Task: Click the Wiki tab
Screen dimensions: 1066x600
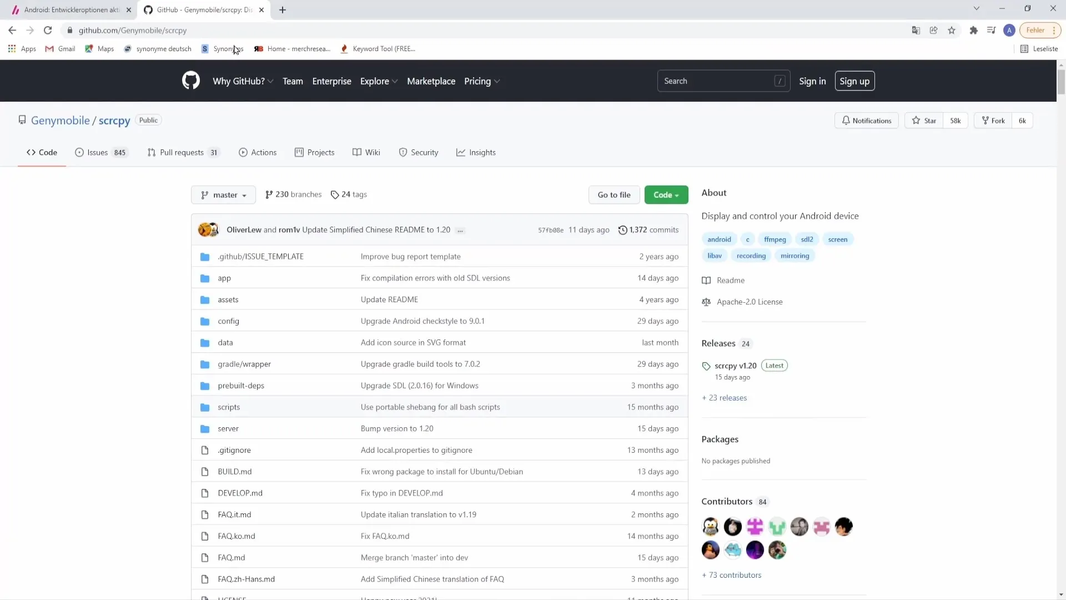Action: (x=372, y=152)
